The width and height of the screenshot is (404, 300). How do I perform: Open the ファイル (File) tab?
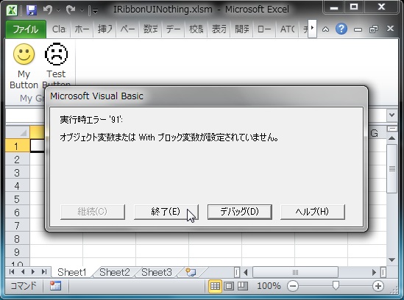pyautogui.click(x=26, y=29)
